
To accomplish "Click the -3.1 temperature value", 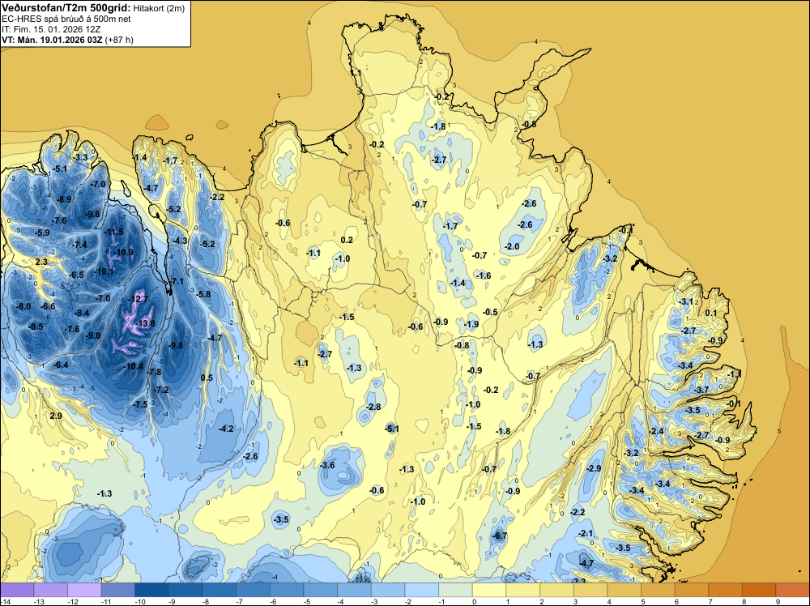I will [x=686, y=301].
